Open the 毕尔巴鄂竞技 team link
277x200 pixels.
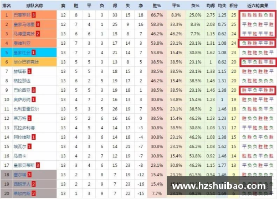(26, 62)
